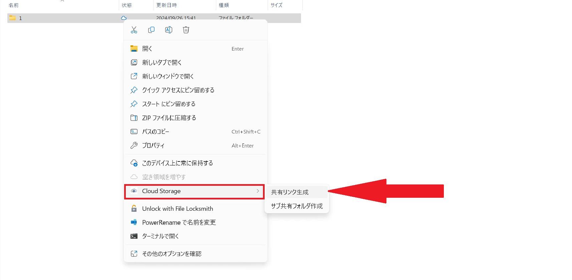Click the icon beside その他のオプションを確認

[134, 254]
